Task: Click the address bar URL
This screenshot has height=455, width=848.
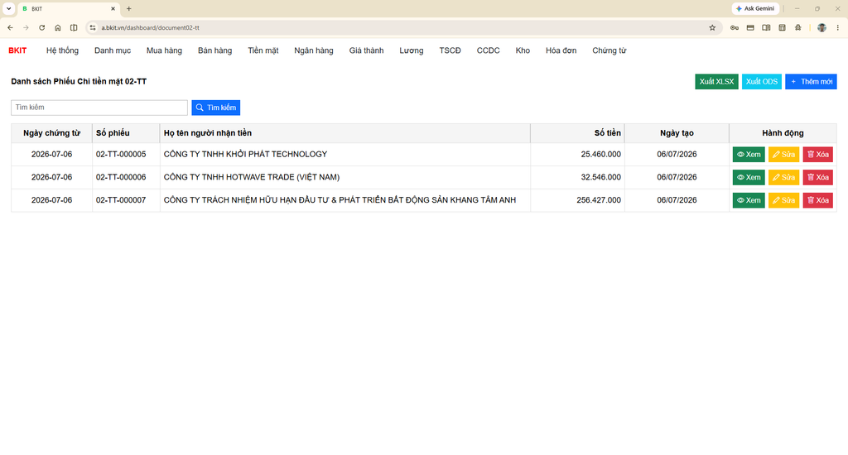Action: click(151, 27)
